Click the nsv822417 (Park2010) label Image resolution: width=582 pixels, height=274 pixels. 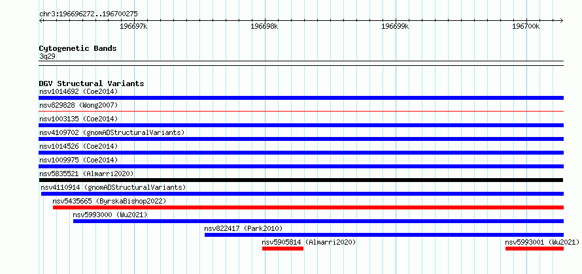tap(243, 228)
